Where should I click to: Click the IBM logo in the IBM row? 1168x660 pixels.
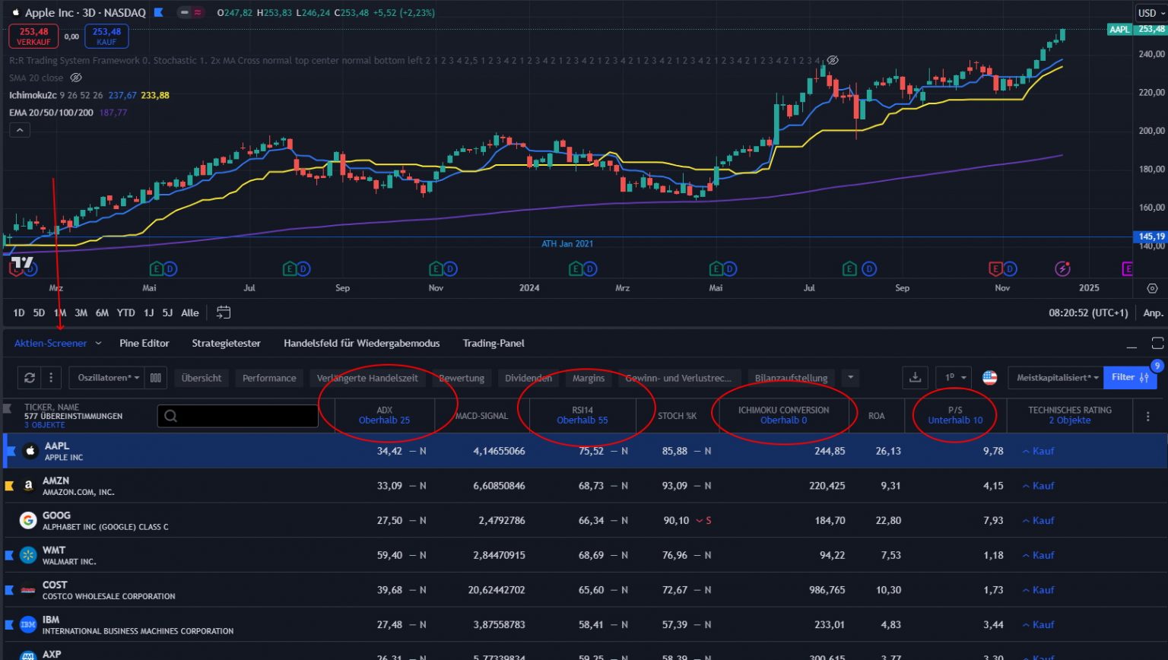click(x=28, y=624)
